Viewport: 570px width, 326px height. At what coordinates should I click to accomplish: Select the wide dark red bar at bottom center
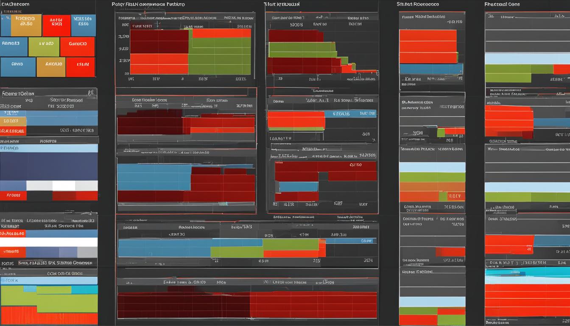(x=247, y=305)
